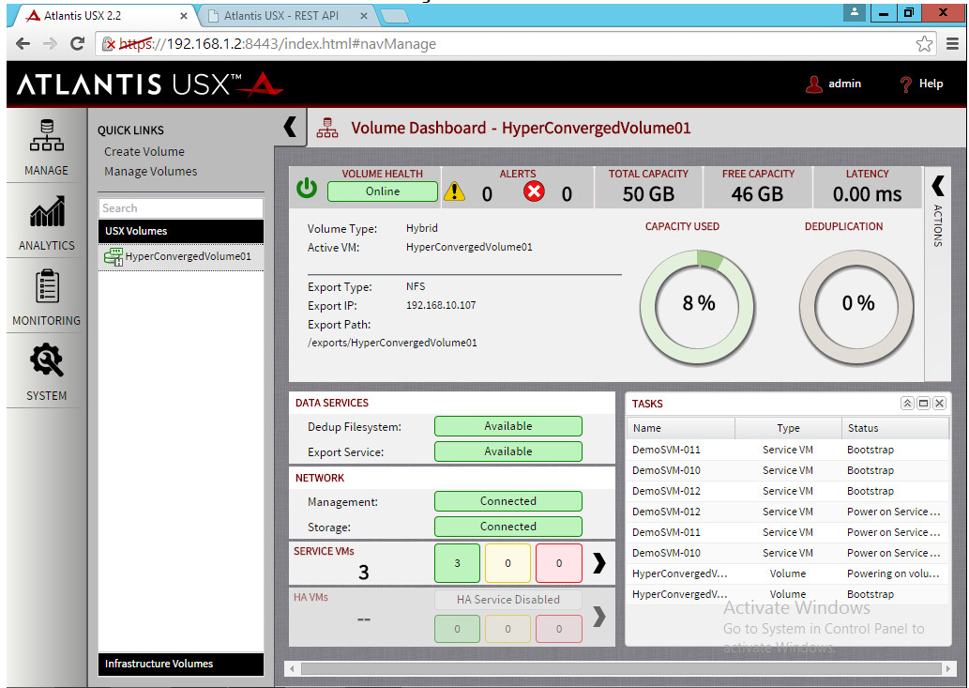Expand the Actions side panel chevron
Image resolution: width=969 pixels, height=688 pixels.
(x=938, y=185)
